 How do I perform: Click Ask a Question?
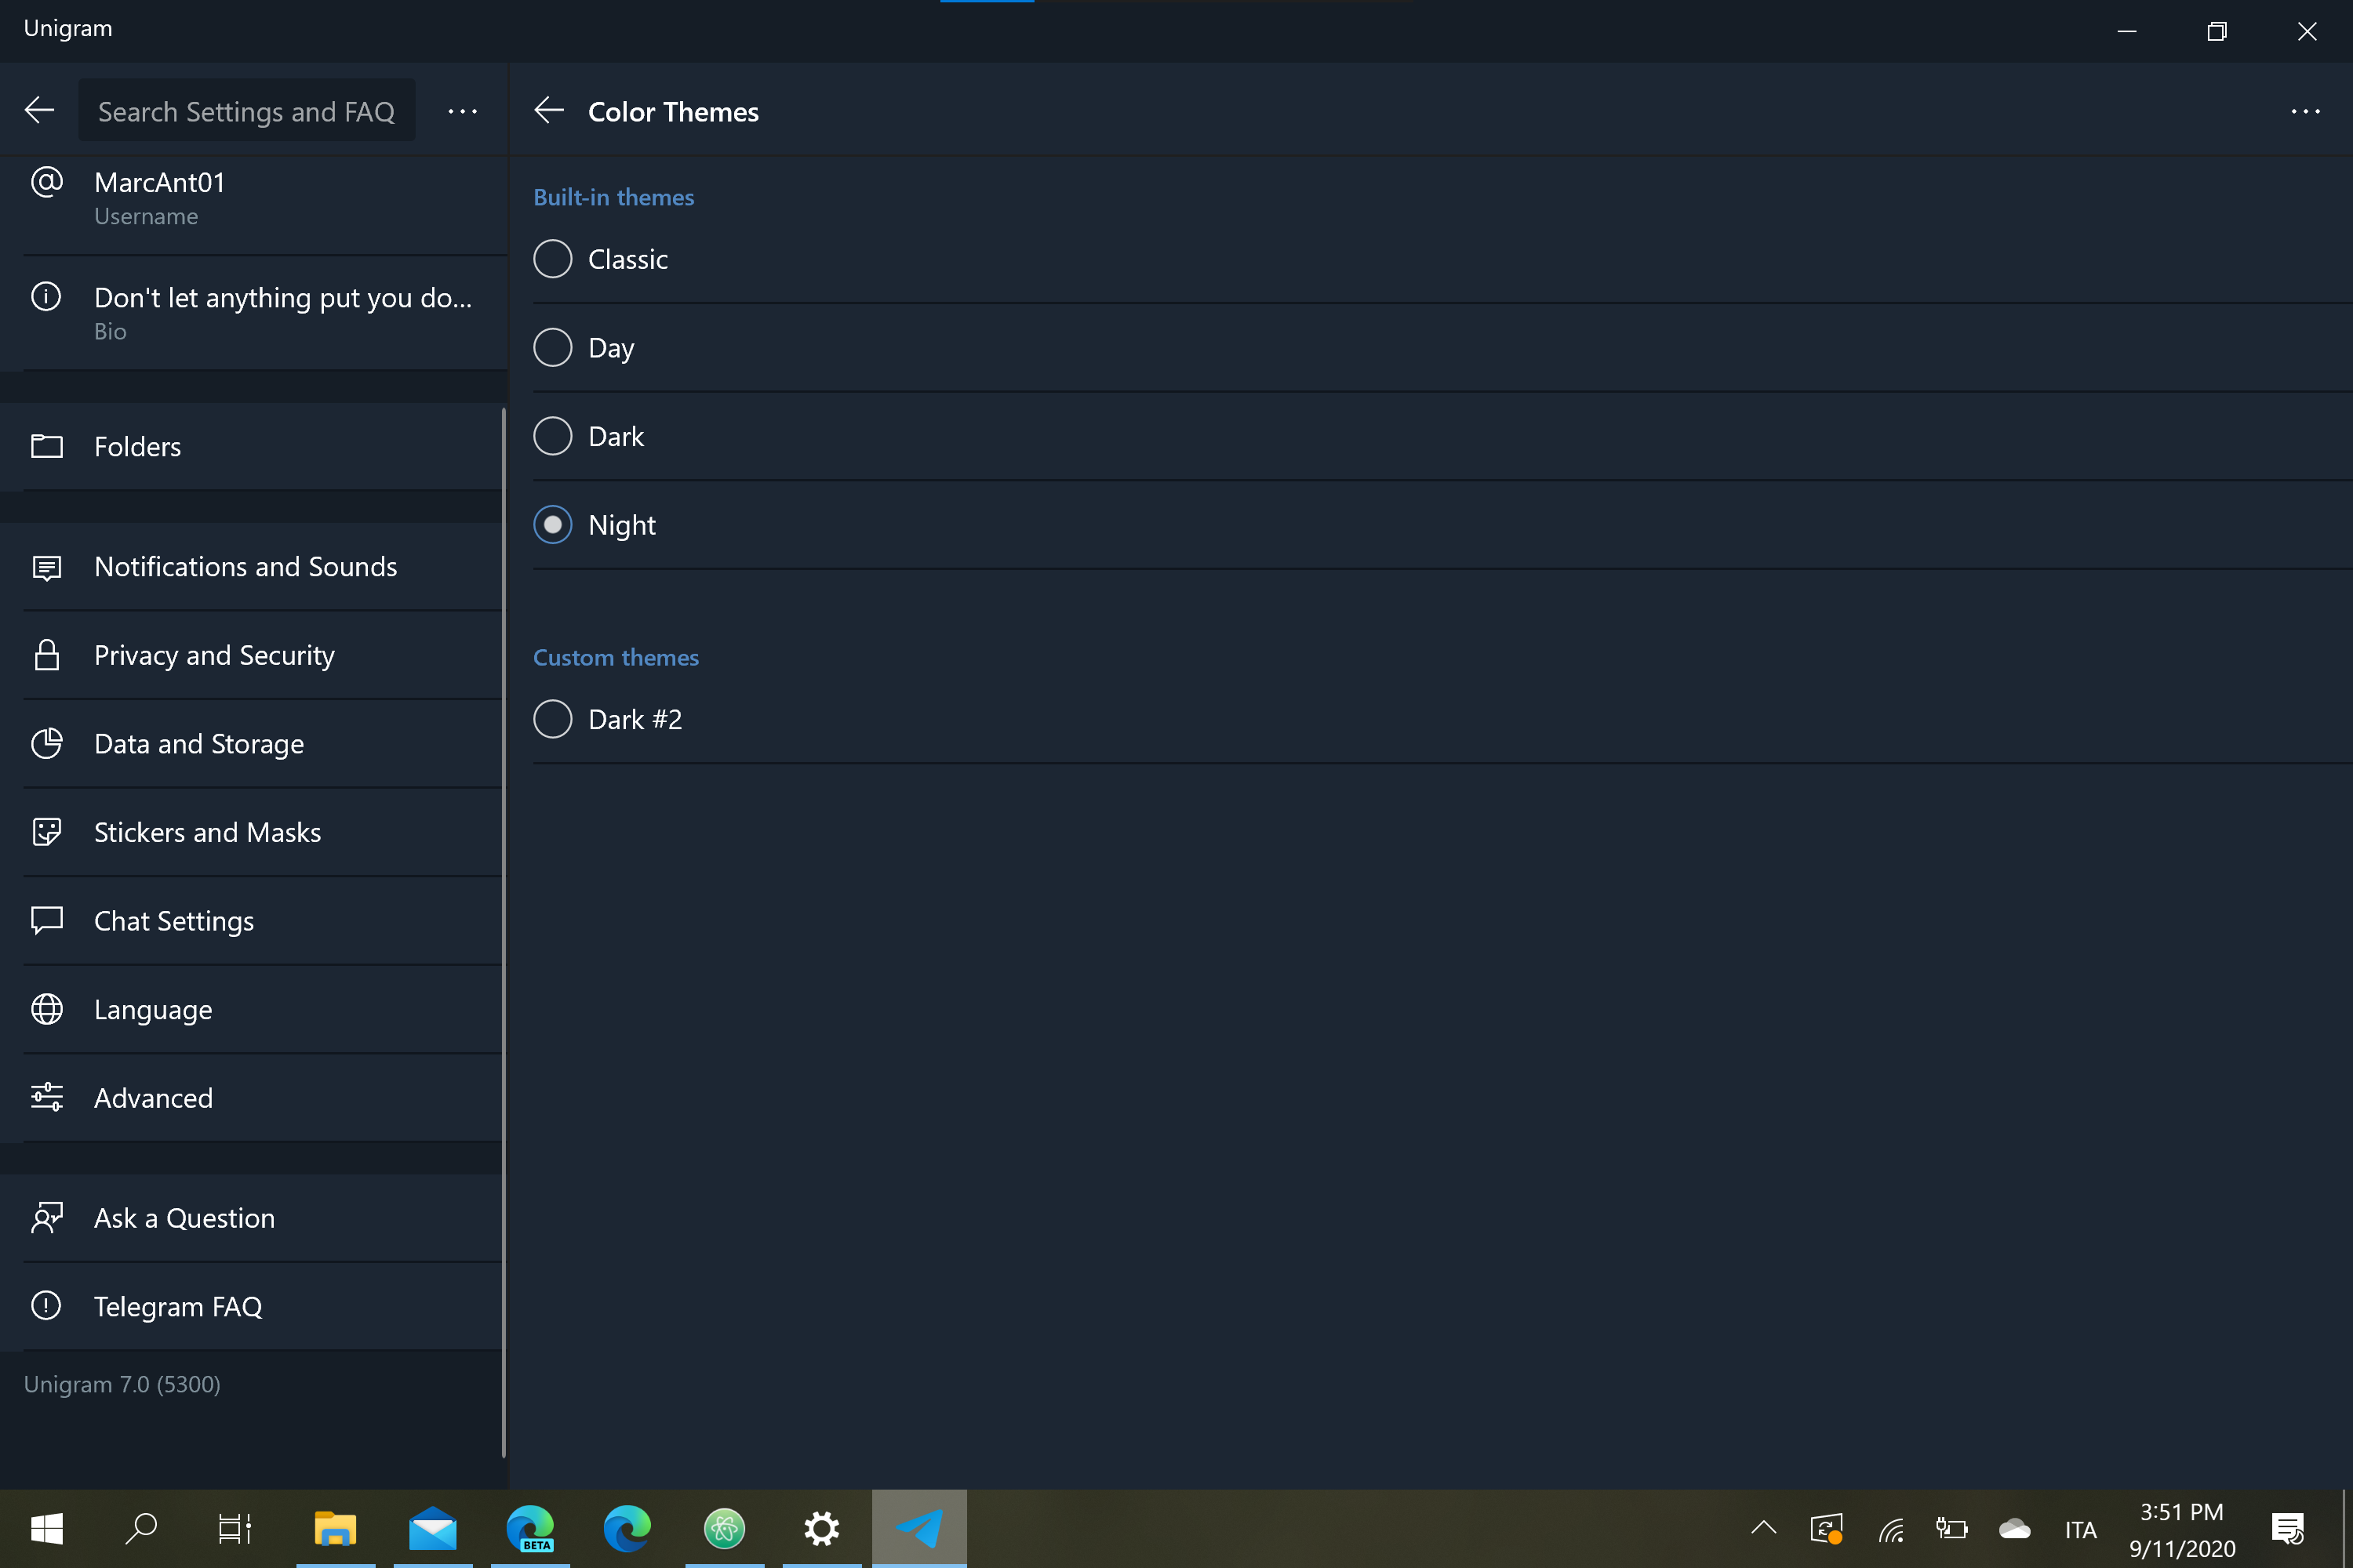[x=184, y=1218]
